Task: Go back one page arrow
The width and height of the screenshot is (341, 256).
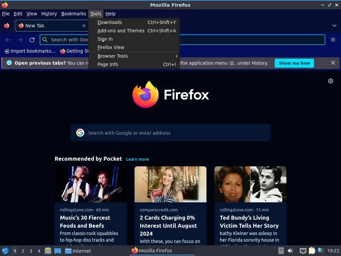Action: click(8, 40)
